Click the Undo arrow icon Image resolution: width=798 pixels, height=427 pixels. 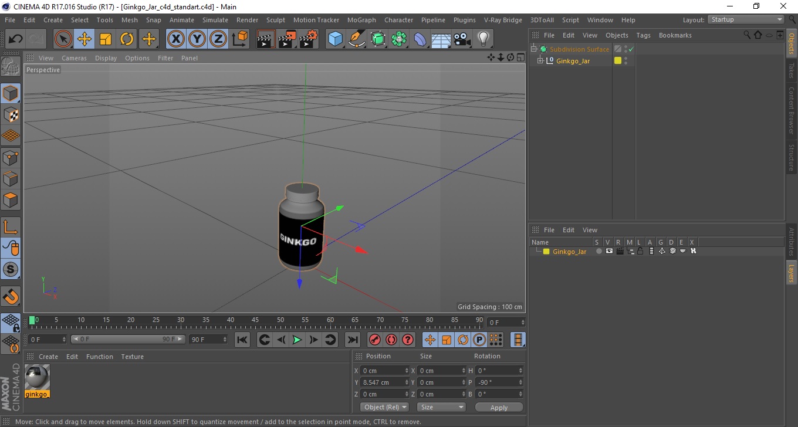[16, 39]
